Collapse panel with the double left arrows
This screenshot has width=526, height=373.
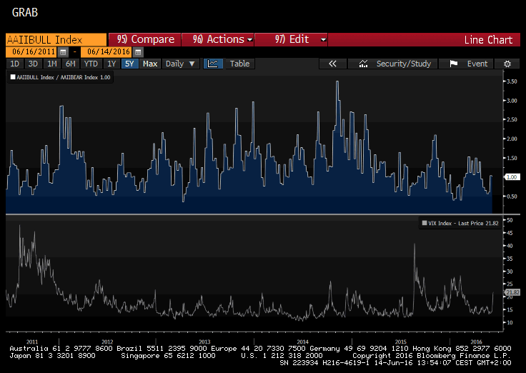332,64
